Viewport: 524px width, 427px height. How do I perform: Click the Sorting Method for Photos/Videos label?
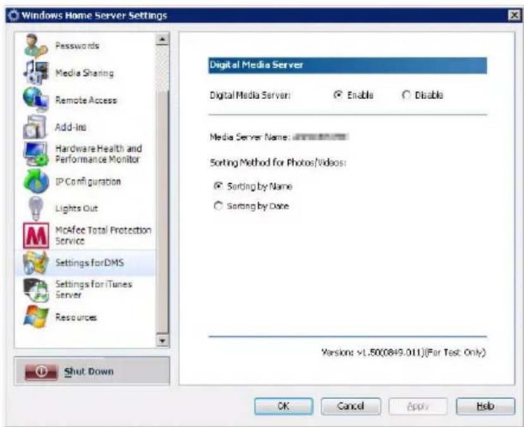coord(277,162)
